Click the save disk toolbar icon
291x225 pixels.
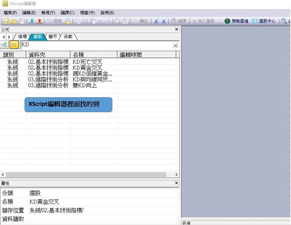click(x=22, y=21)
